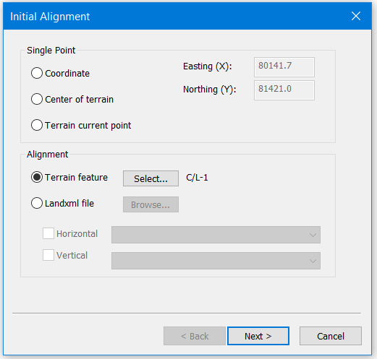Viewport: 377px width, 359px height.
Task: Enable the Vertical checkbox
Action: pyautogui.click(x=48, y=255)
